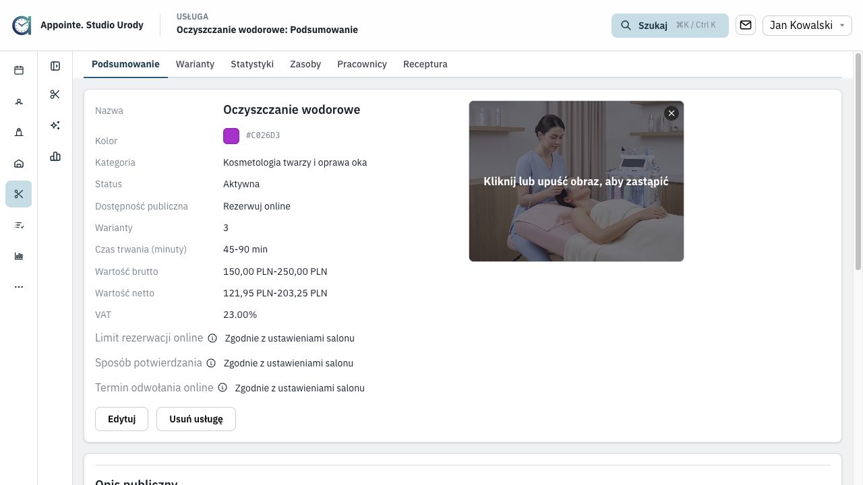
Task: Toggle the secondary sidebar panel icon
Action: click(x=55, y=66)
